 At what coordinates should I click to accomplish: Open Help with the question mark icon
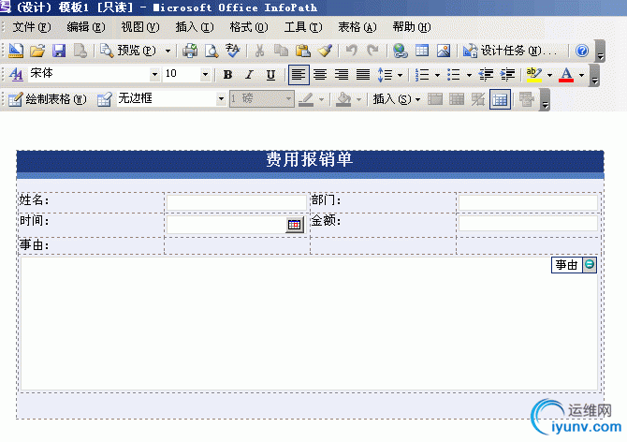pos(582,51)
